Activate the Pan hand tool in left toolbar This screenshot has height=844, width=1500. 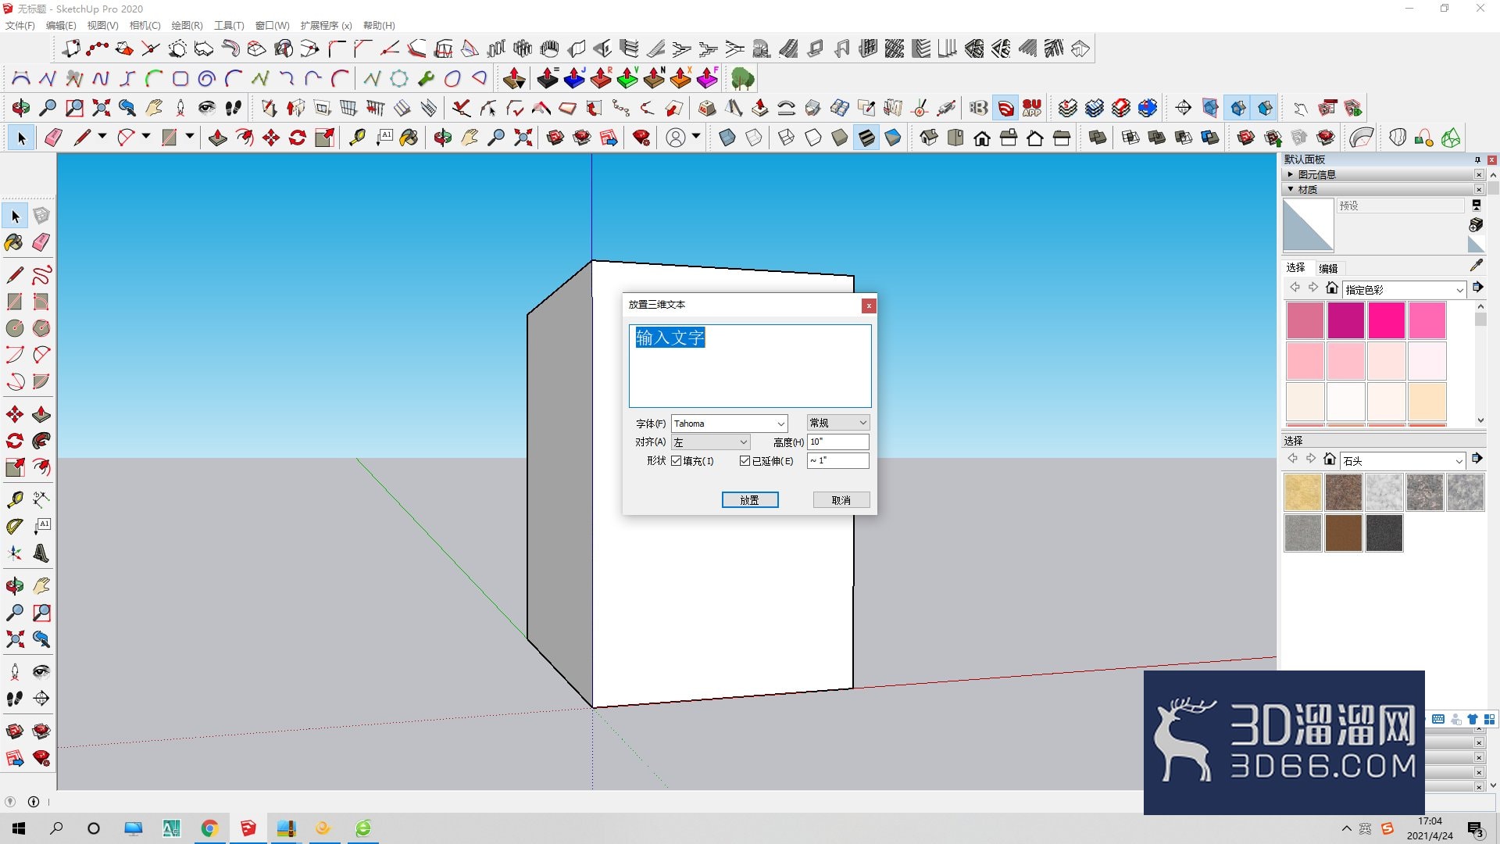point(41,585)
